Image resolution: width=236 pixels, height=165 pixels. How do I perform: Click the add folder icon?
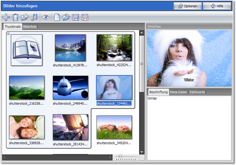tap(25, 17)
